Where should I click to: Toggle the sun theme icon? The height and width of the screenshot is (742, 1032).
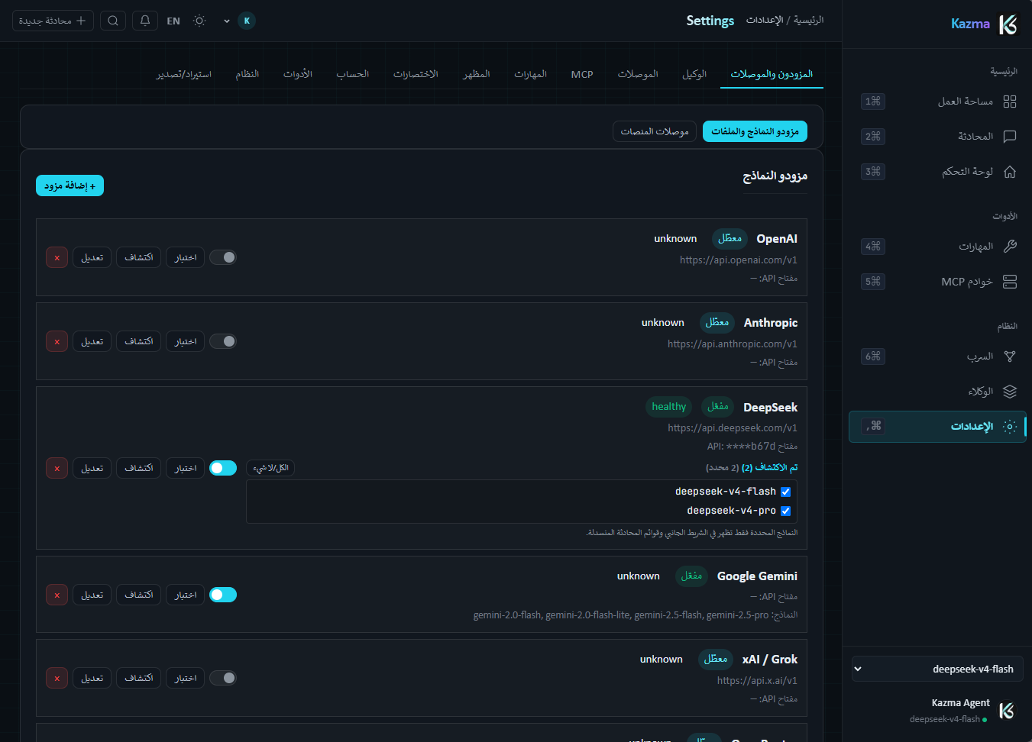[199, 21]
